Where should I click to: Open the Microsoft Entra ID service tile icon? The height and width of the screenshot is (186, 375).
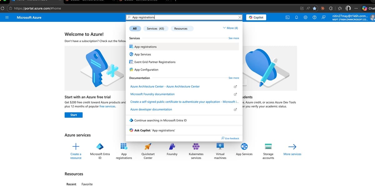click(100, 146)
